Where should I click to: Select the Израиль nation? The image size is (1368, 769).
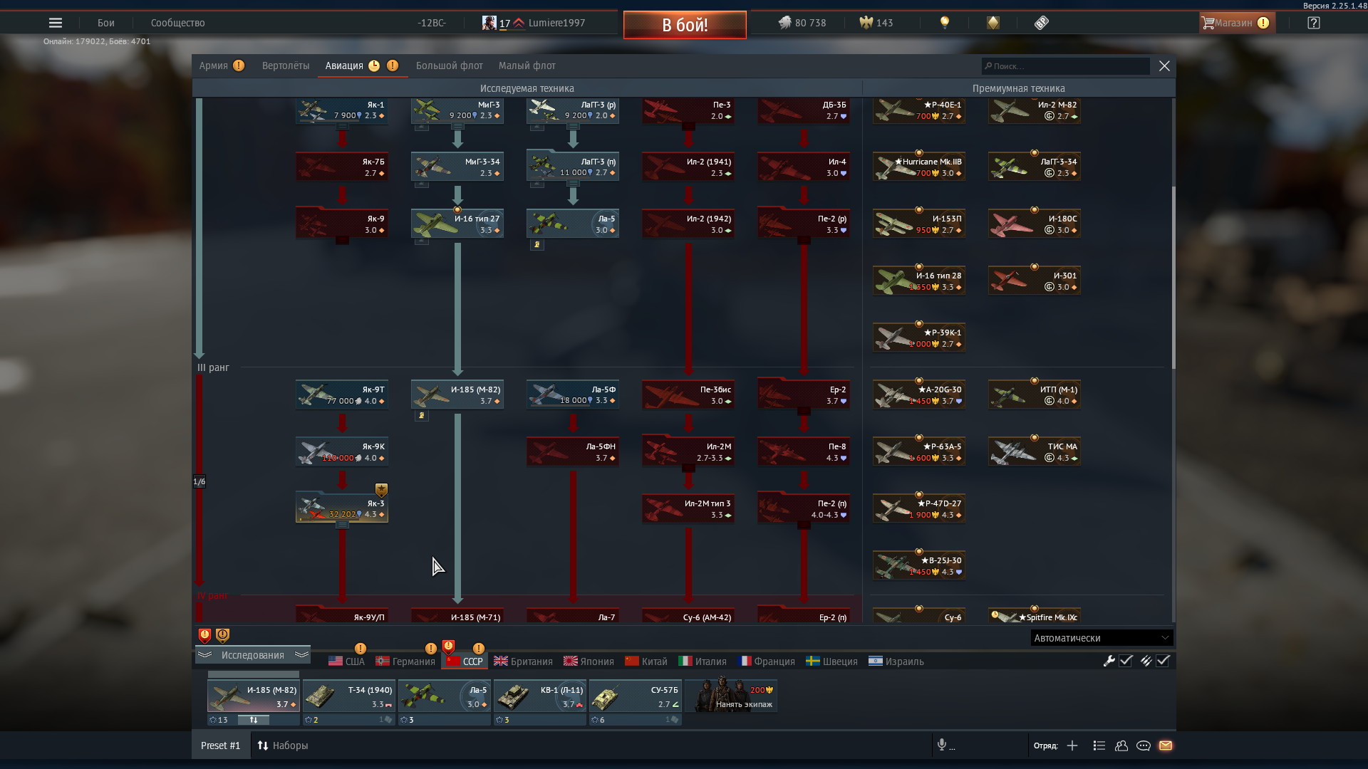pyautogui.click(x=897, y=661)
